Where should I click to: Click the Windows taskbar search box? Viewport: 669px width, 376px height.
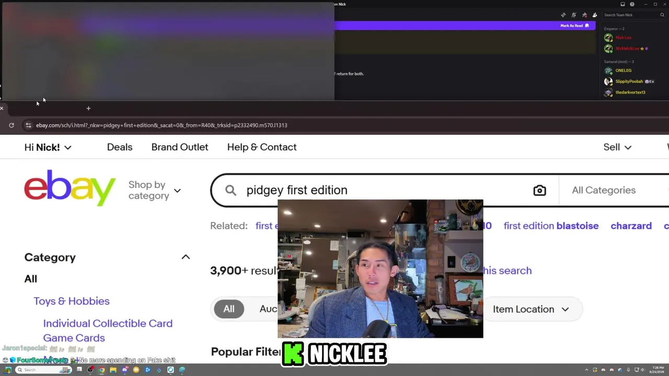click(43, 370)
